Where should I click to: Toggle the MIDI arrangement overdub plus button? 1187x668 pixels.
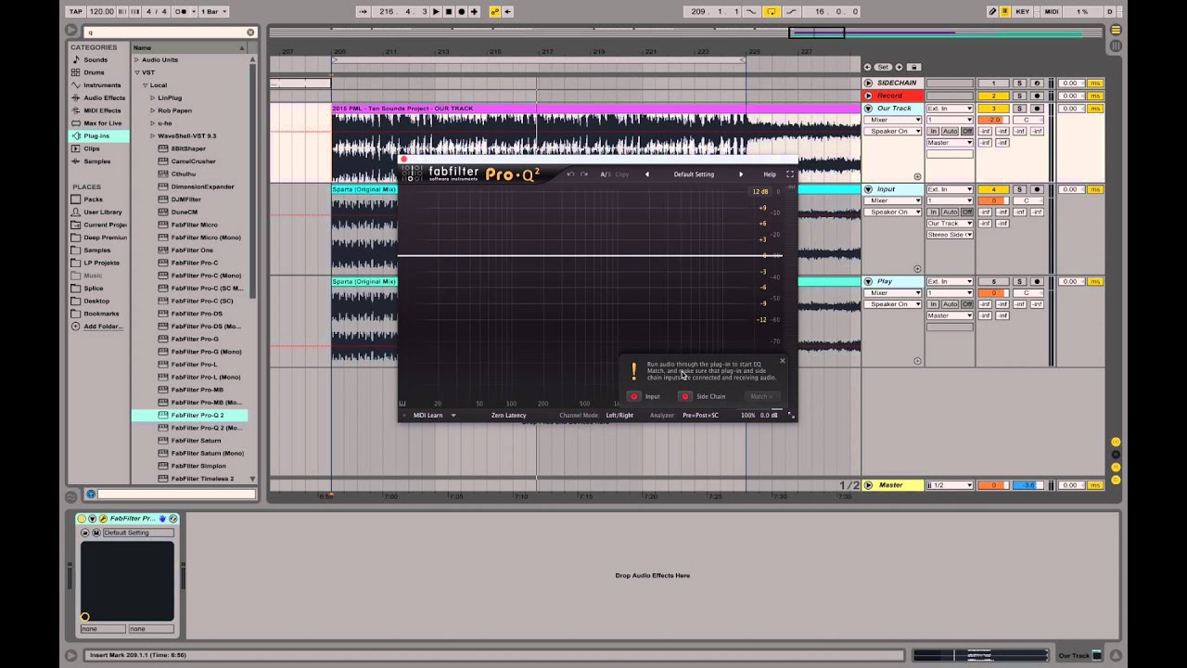click(475, 11)
